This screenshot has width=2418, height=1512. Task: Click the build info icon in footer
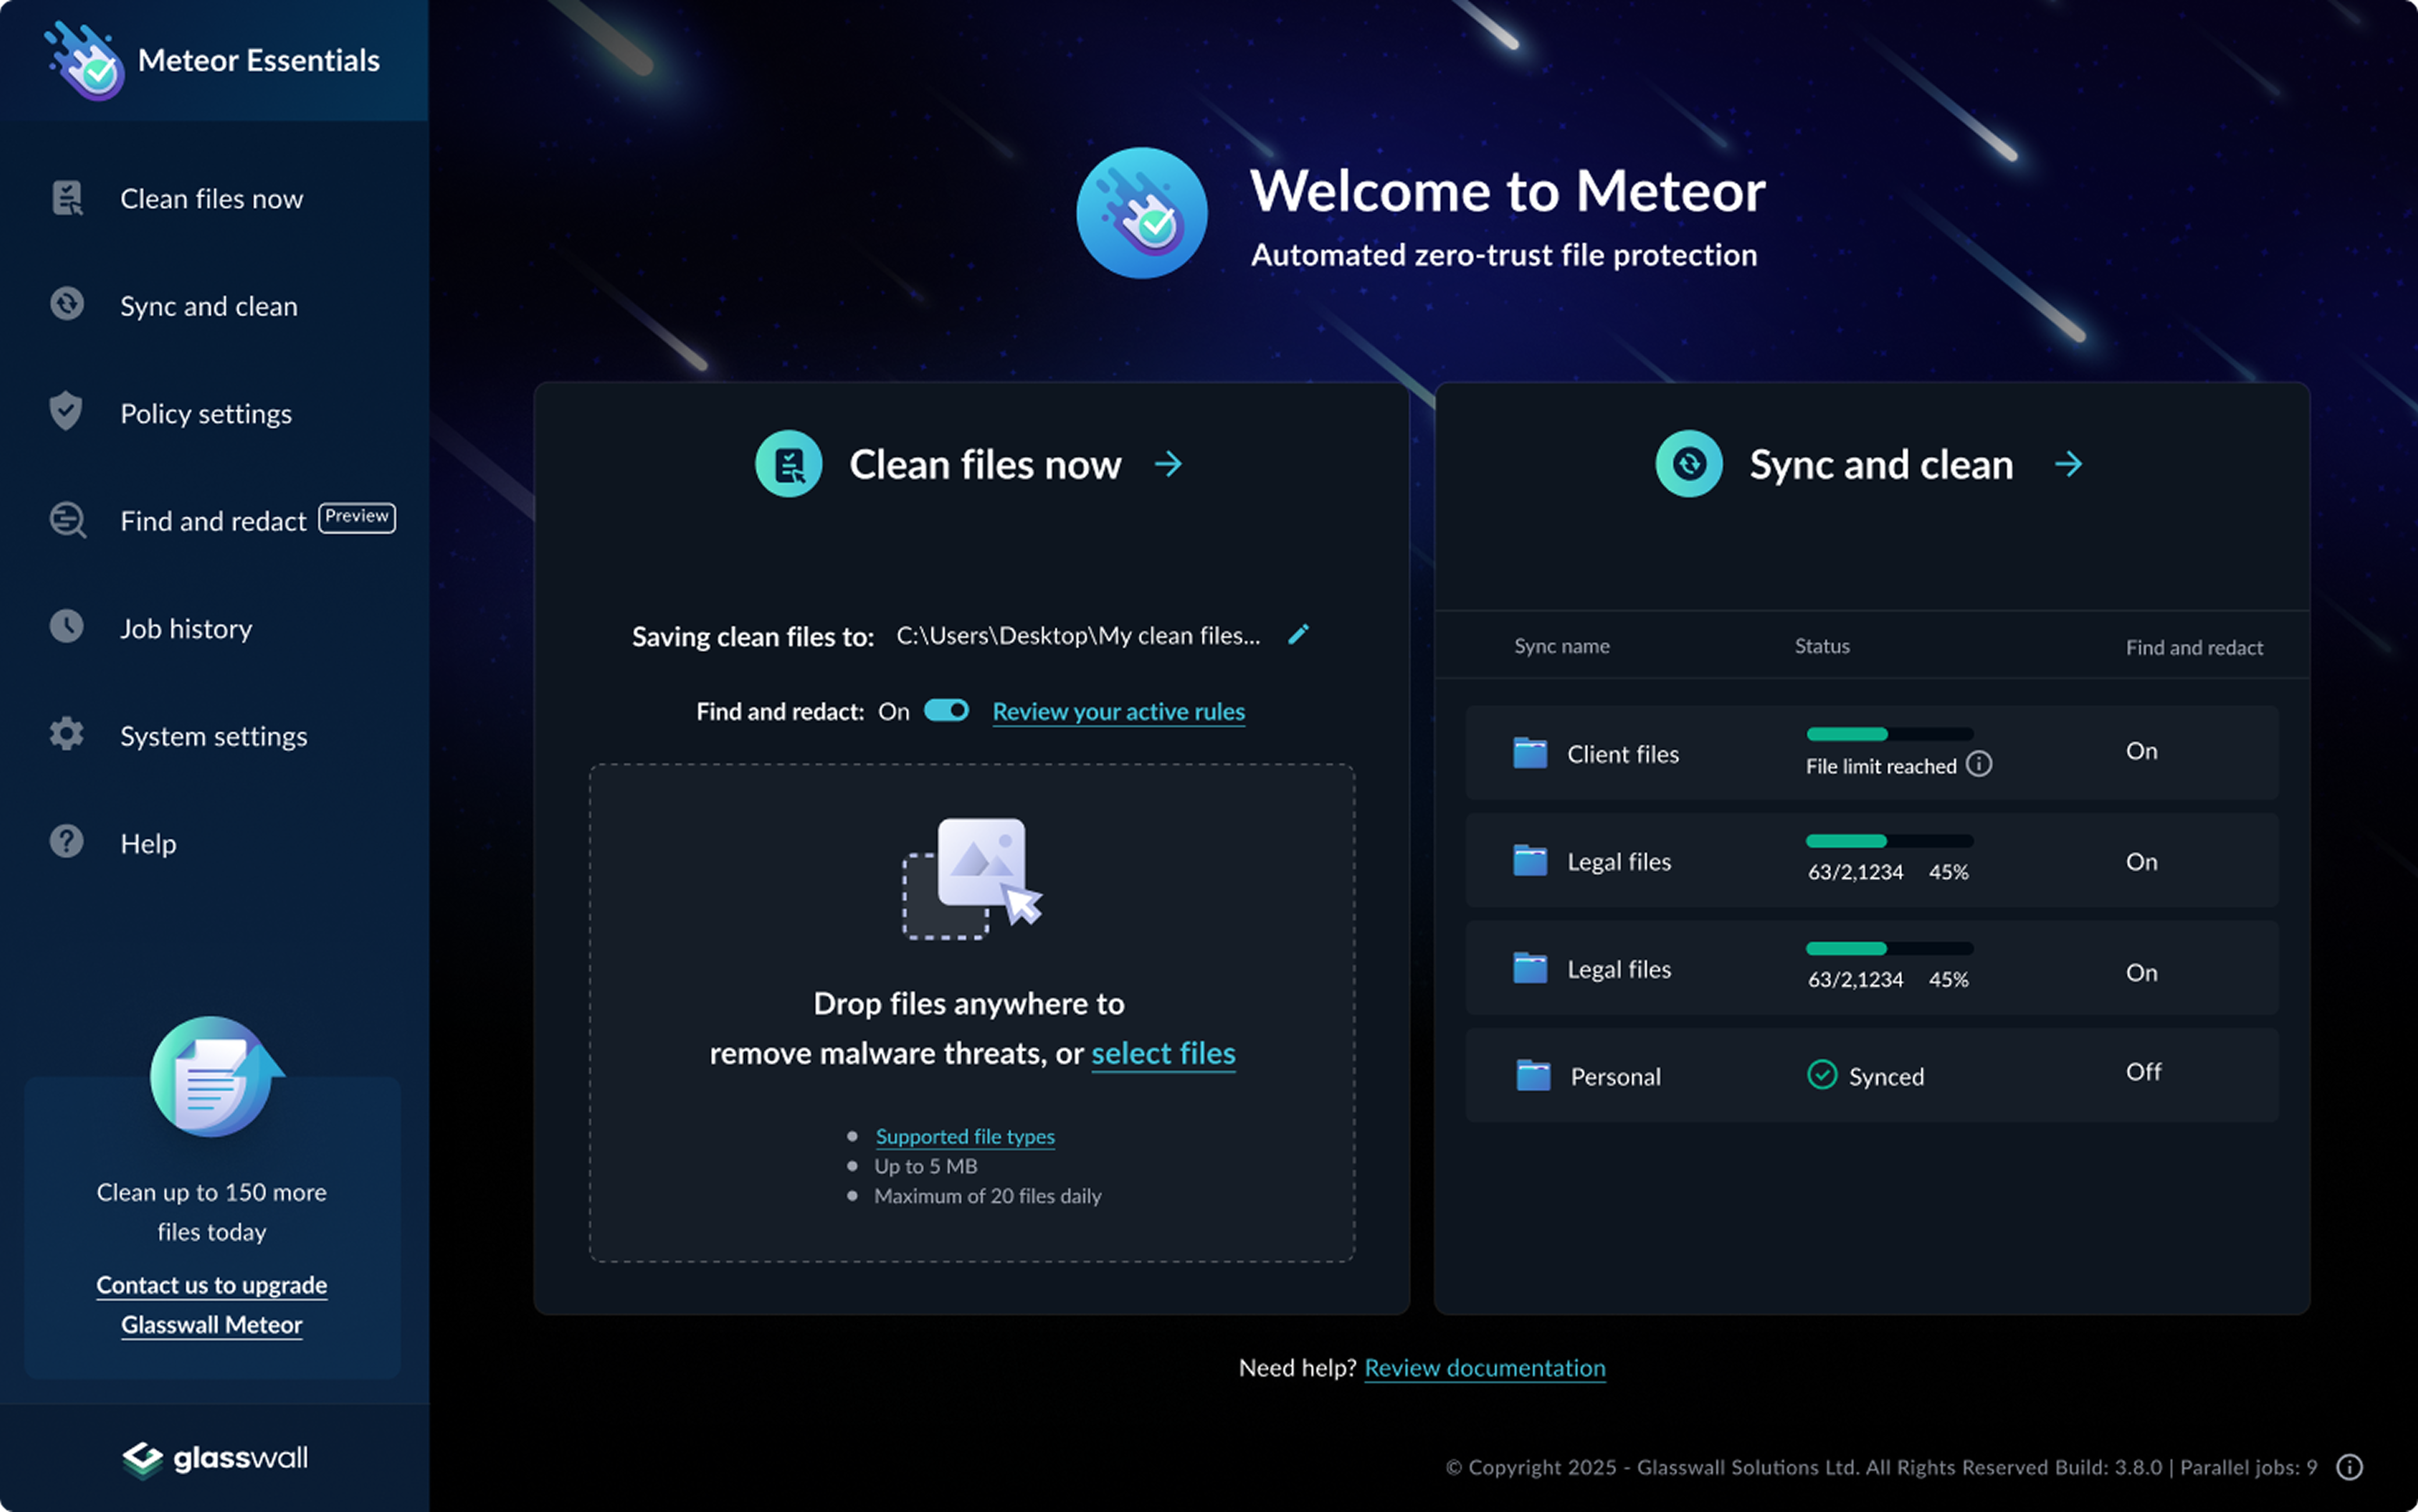(x=2349, y=1467)
